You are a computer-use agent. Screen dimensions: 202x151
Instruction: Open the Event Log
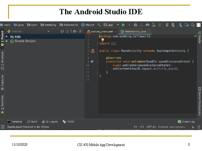click(186, 122)
